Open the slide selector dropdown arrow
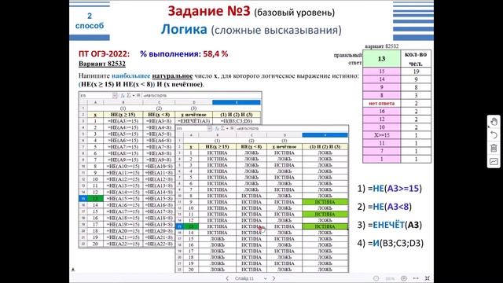The image size is (503, 283). [x=266, y=278]
